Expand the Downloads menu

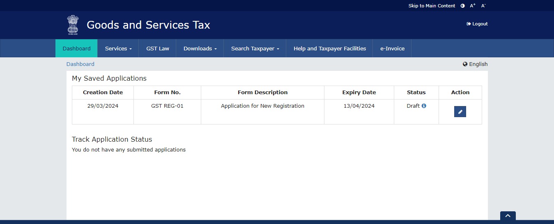coord(200,48)
